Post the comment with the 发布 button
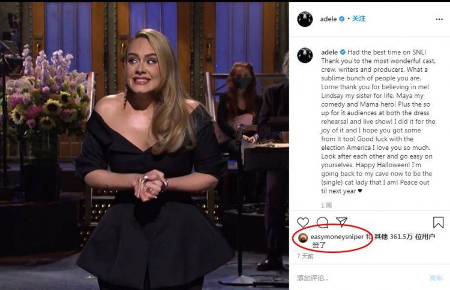Screen dimensions: 450x290 436,277
